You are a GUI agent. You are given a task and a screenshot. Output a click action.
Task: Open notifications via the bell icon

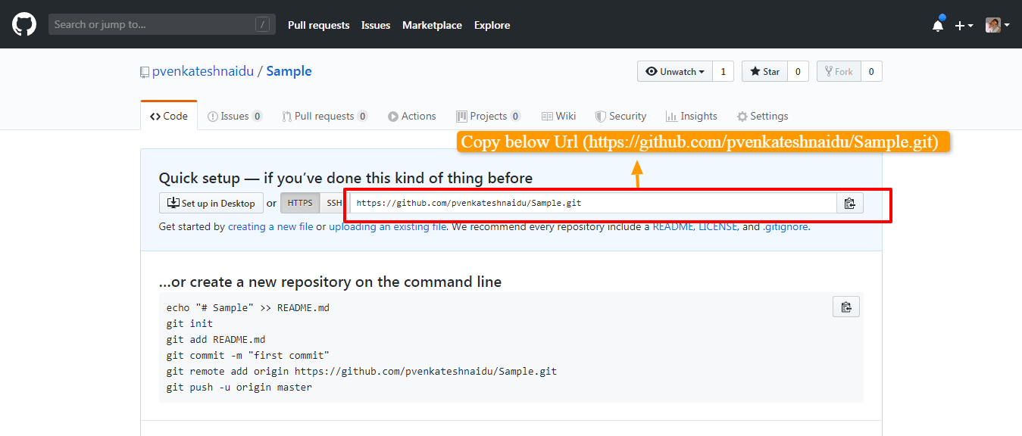(937, 24)
